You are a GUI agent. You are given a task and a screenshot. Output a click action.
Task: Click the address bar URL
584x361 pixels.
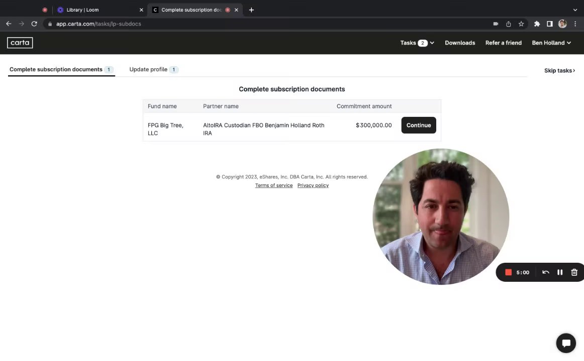99,24
